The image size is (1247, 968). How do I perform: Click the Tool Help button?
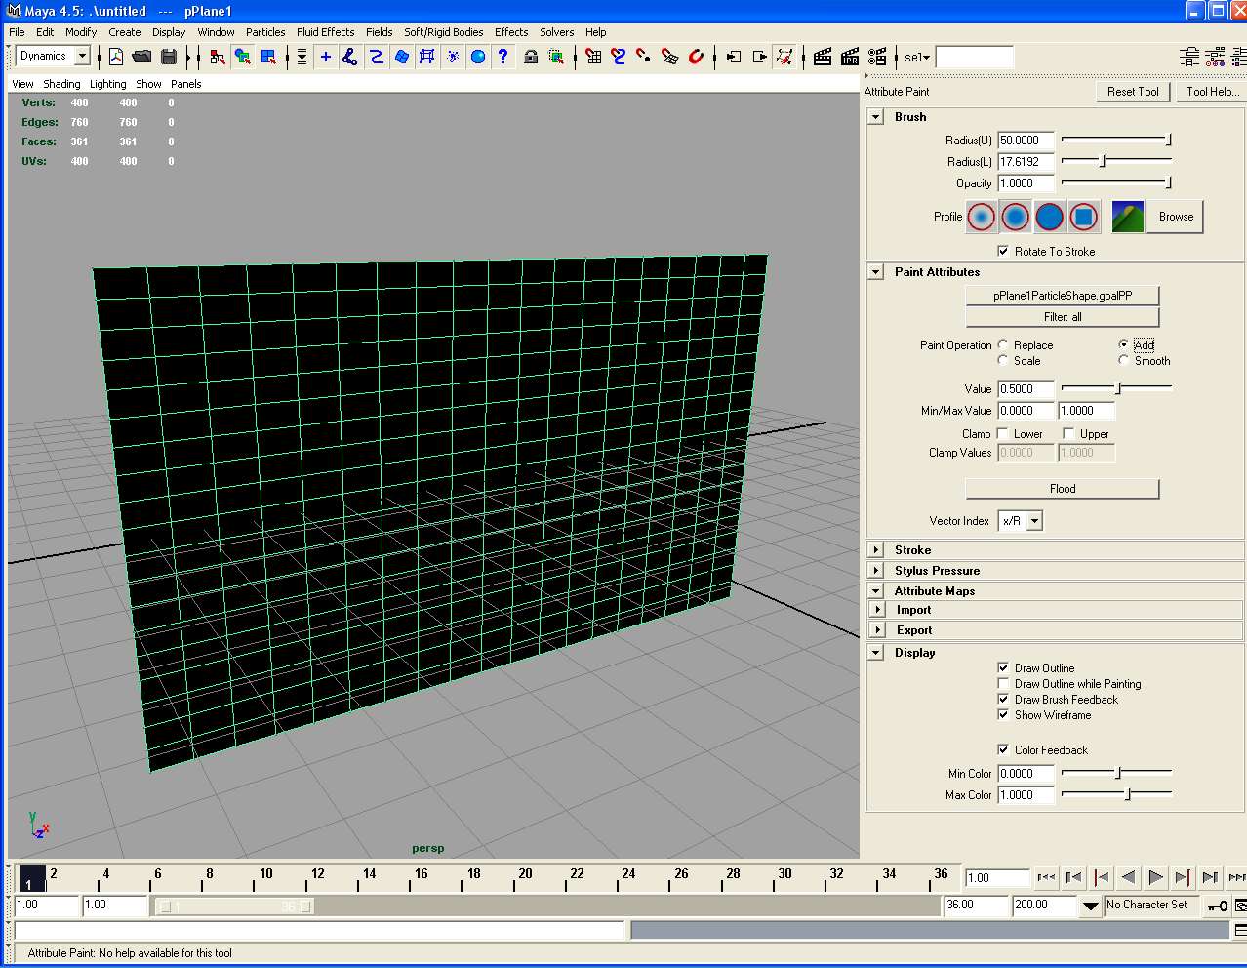tap(1211, 92)
